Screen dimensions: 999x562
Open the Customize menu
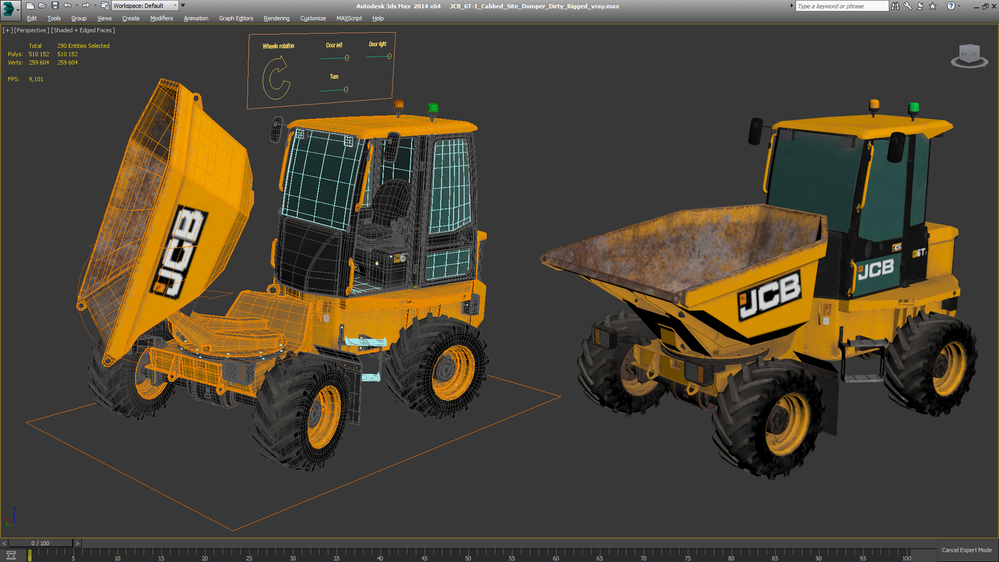[x=313, y=18]
